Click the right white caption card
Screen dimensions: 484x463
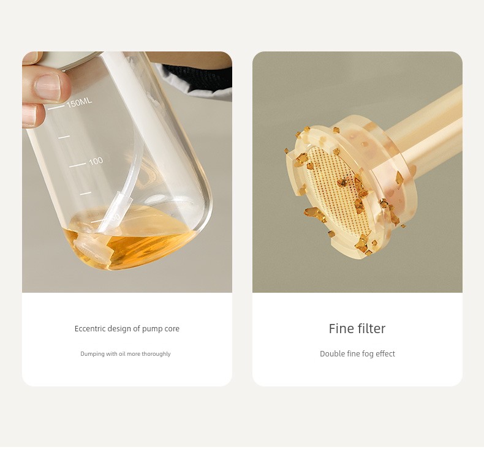pyautogui.click(x=357, y=339)
